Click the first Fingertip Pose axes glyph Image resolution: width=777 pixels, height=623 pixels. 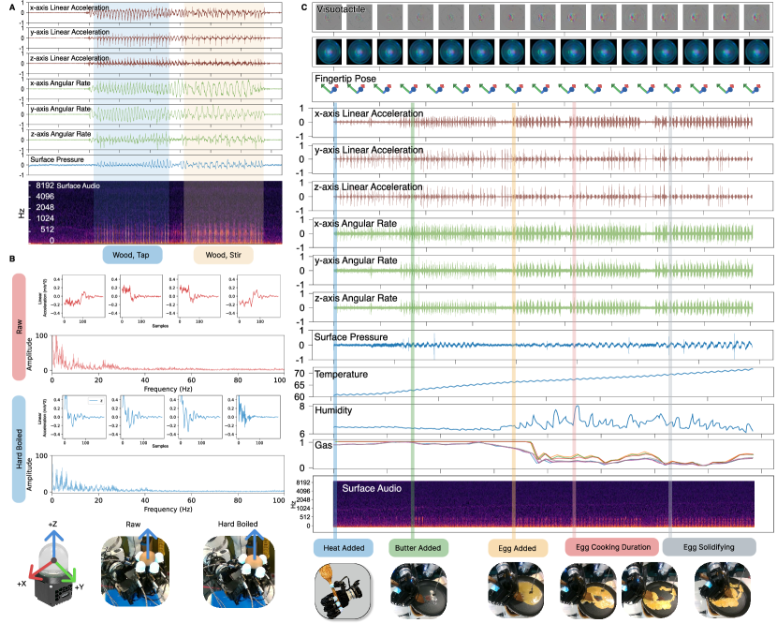[x=329, y=89]
